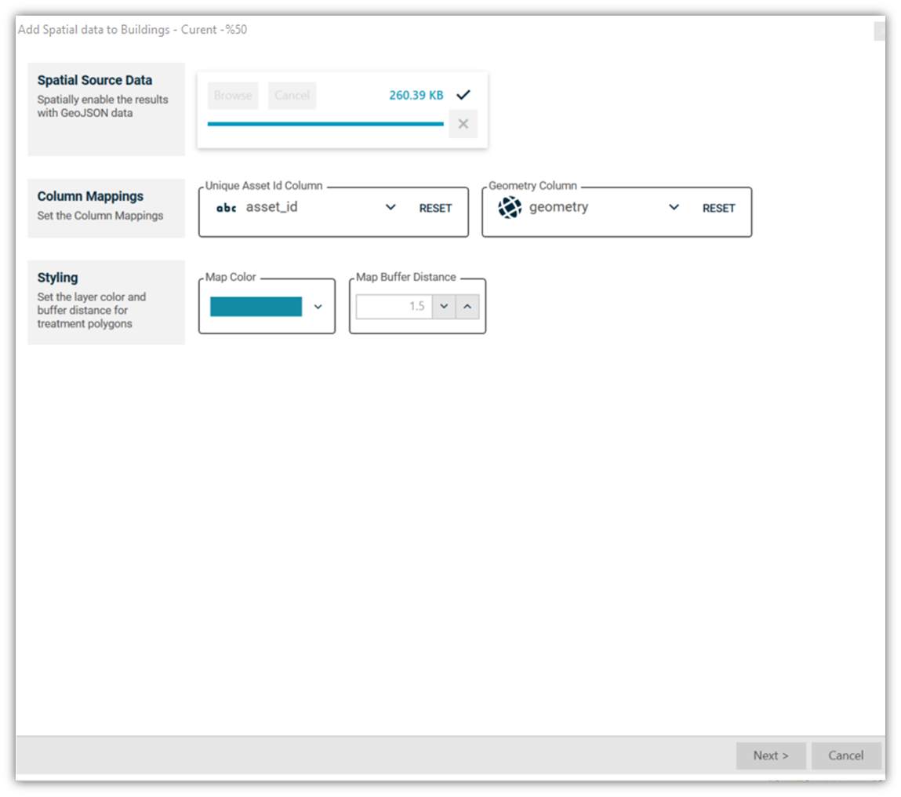
Task: Click the teal Map Color swatch
Action: click(256, 307)
